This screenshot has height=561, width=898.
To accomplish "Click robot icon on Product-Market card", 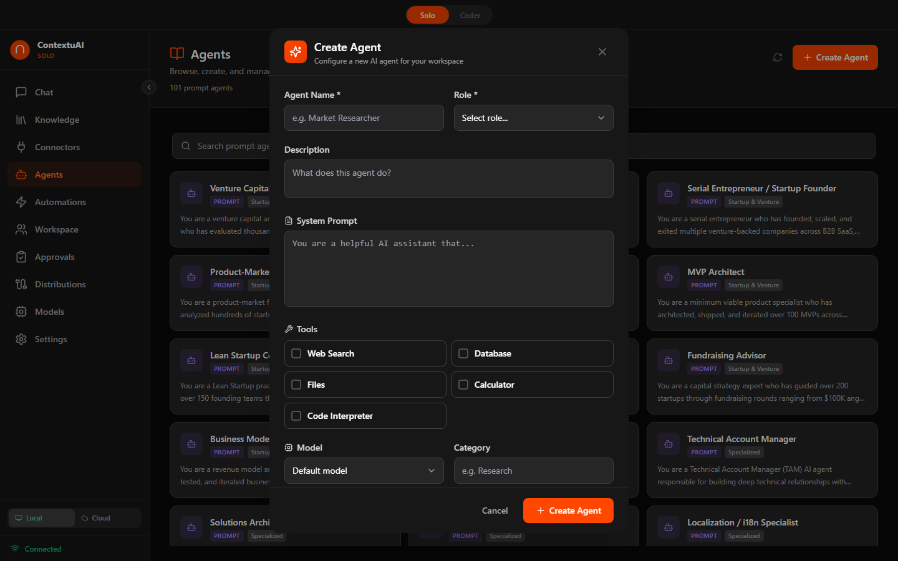I will pyautogui.click(x=191, y=277).
